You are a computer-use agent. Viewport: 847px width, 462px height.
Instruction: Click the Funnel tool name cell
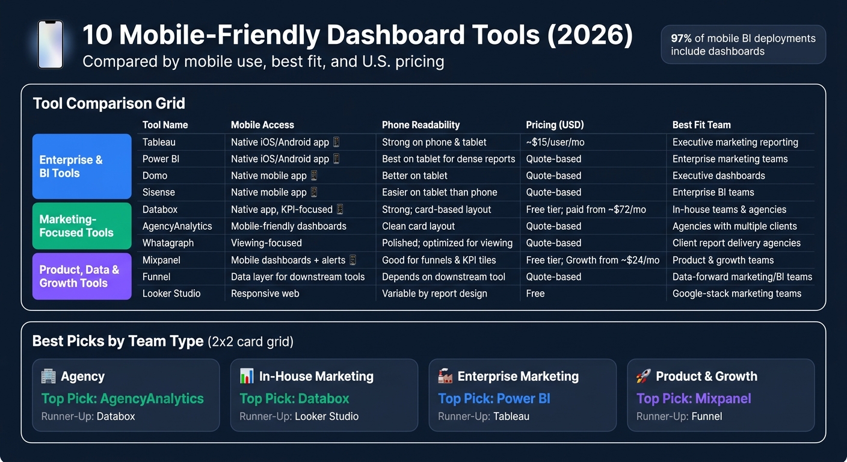156,277
